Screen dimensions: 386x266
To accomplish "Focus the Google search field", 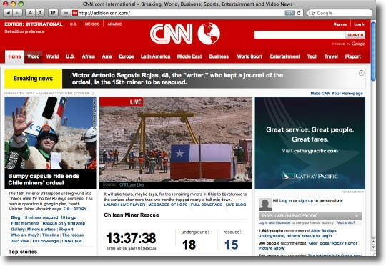I will tap(343, 13).
